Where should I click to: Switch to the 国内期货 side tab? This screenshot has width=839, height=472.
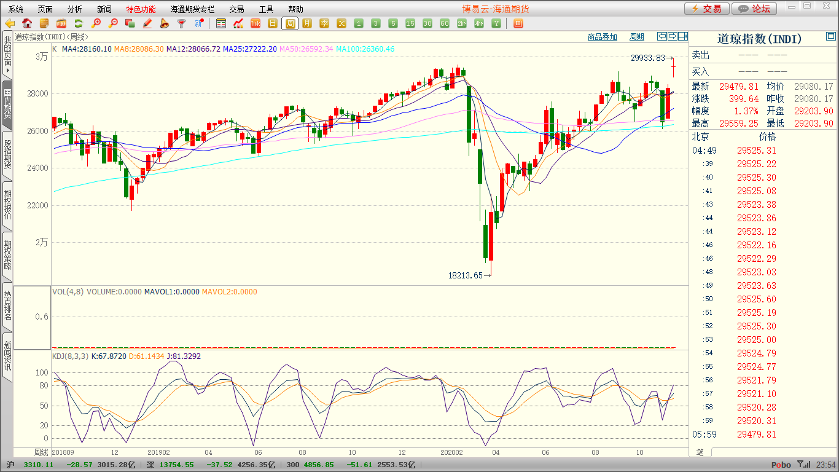coord(7,104)
